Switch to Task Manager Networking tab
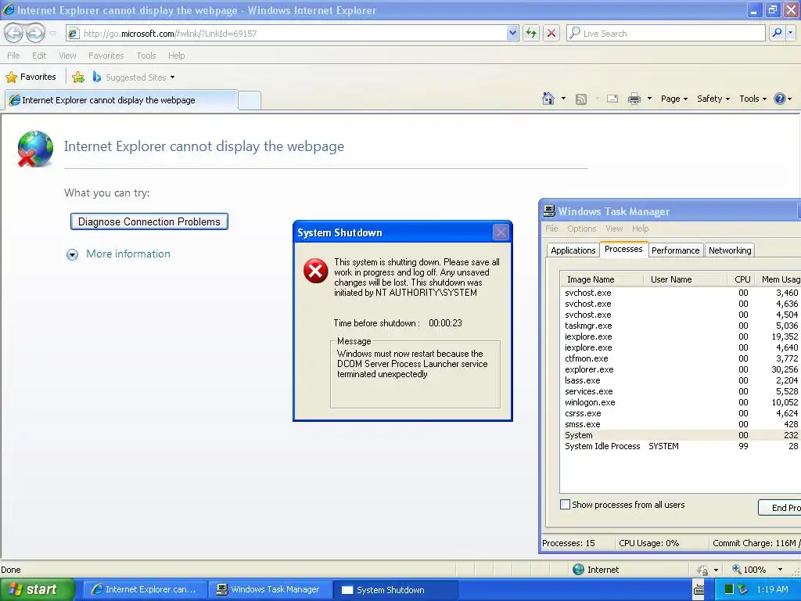The image size is (801, 601). tap(730, 250)
